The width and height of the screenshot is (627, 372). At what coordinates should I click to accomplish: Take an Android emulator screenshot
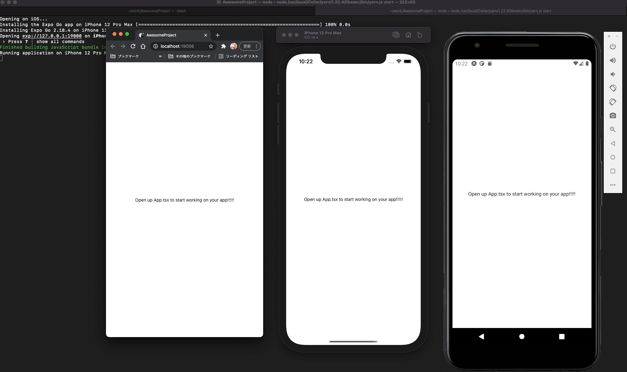pos(613,116)
